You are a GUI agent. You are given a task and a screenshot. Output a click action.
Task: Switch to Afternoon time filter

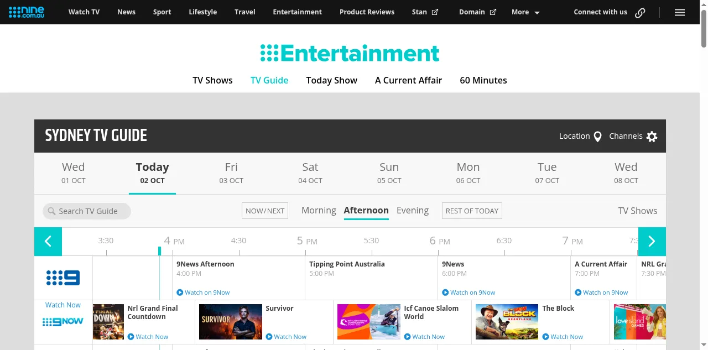click(x=366, y=211)
